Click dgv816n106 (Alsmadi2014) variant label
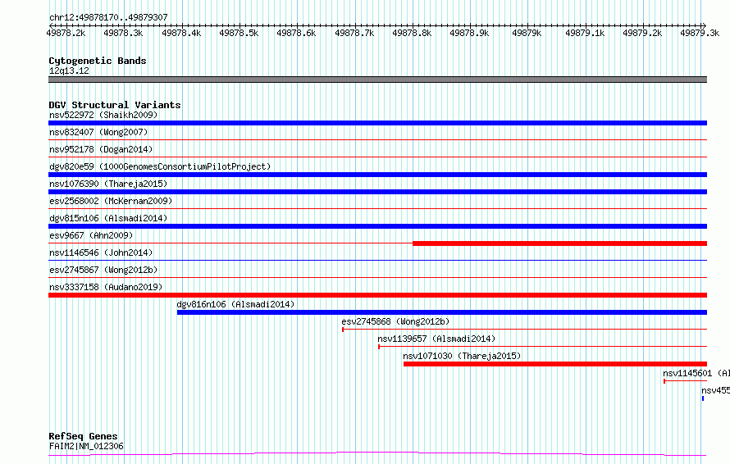 [x=235, y=304]
